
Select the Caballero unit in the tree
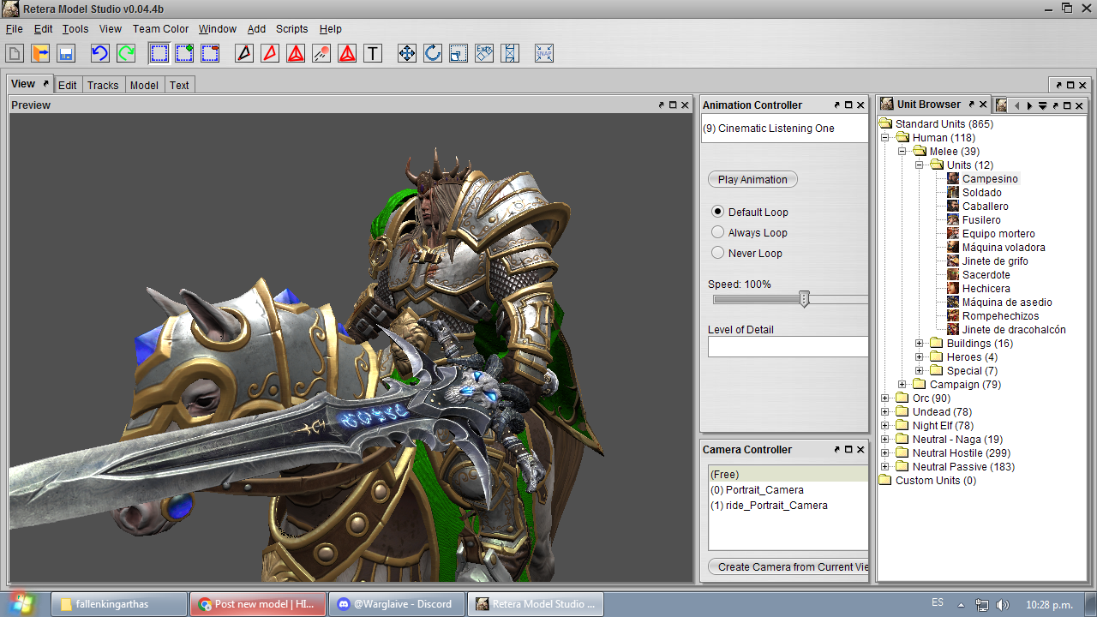point(985,207)
